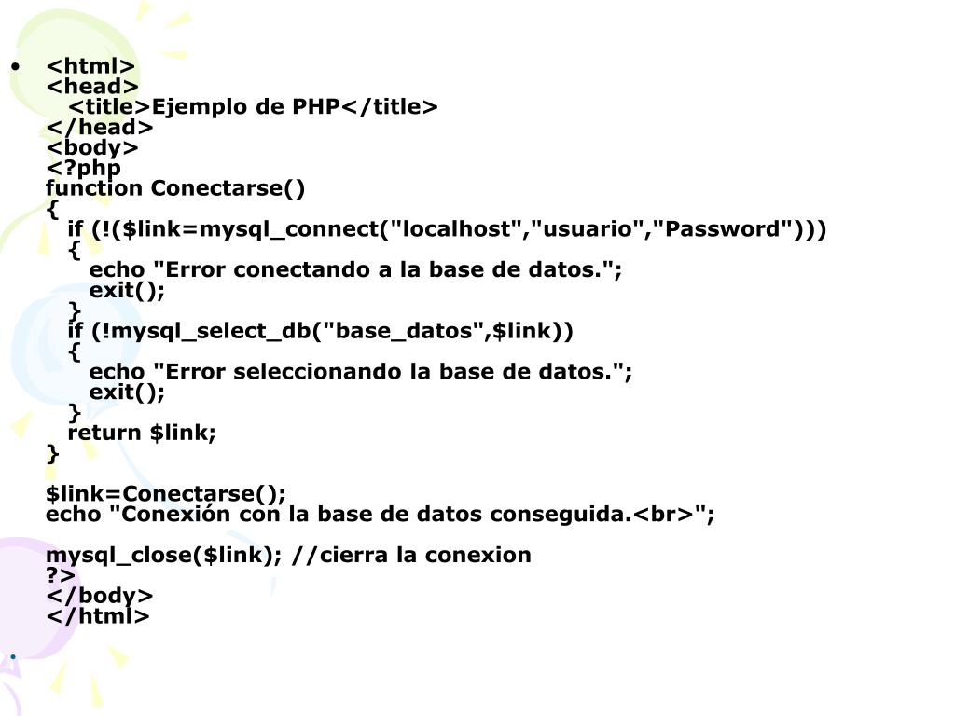
Task: Click the title text Ejemplo de PHP
Action: point(245,106)
